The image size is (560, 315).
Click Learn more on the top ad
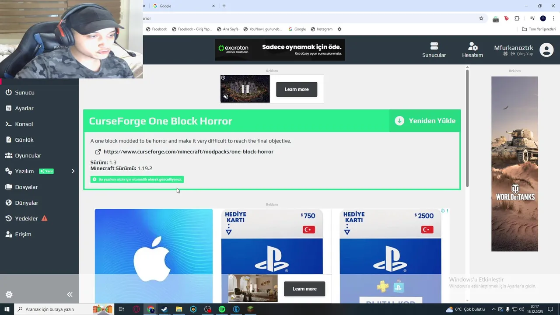pyautogui.click(x=297, y=89)
